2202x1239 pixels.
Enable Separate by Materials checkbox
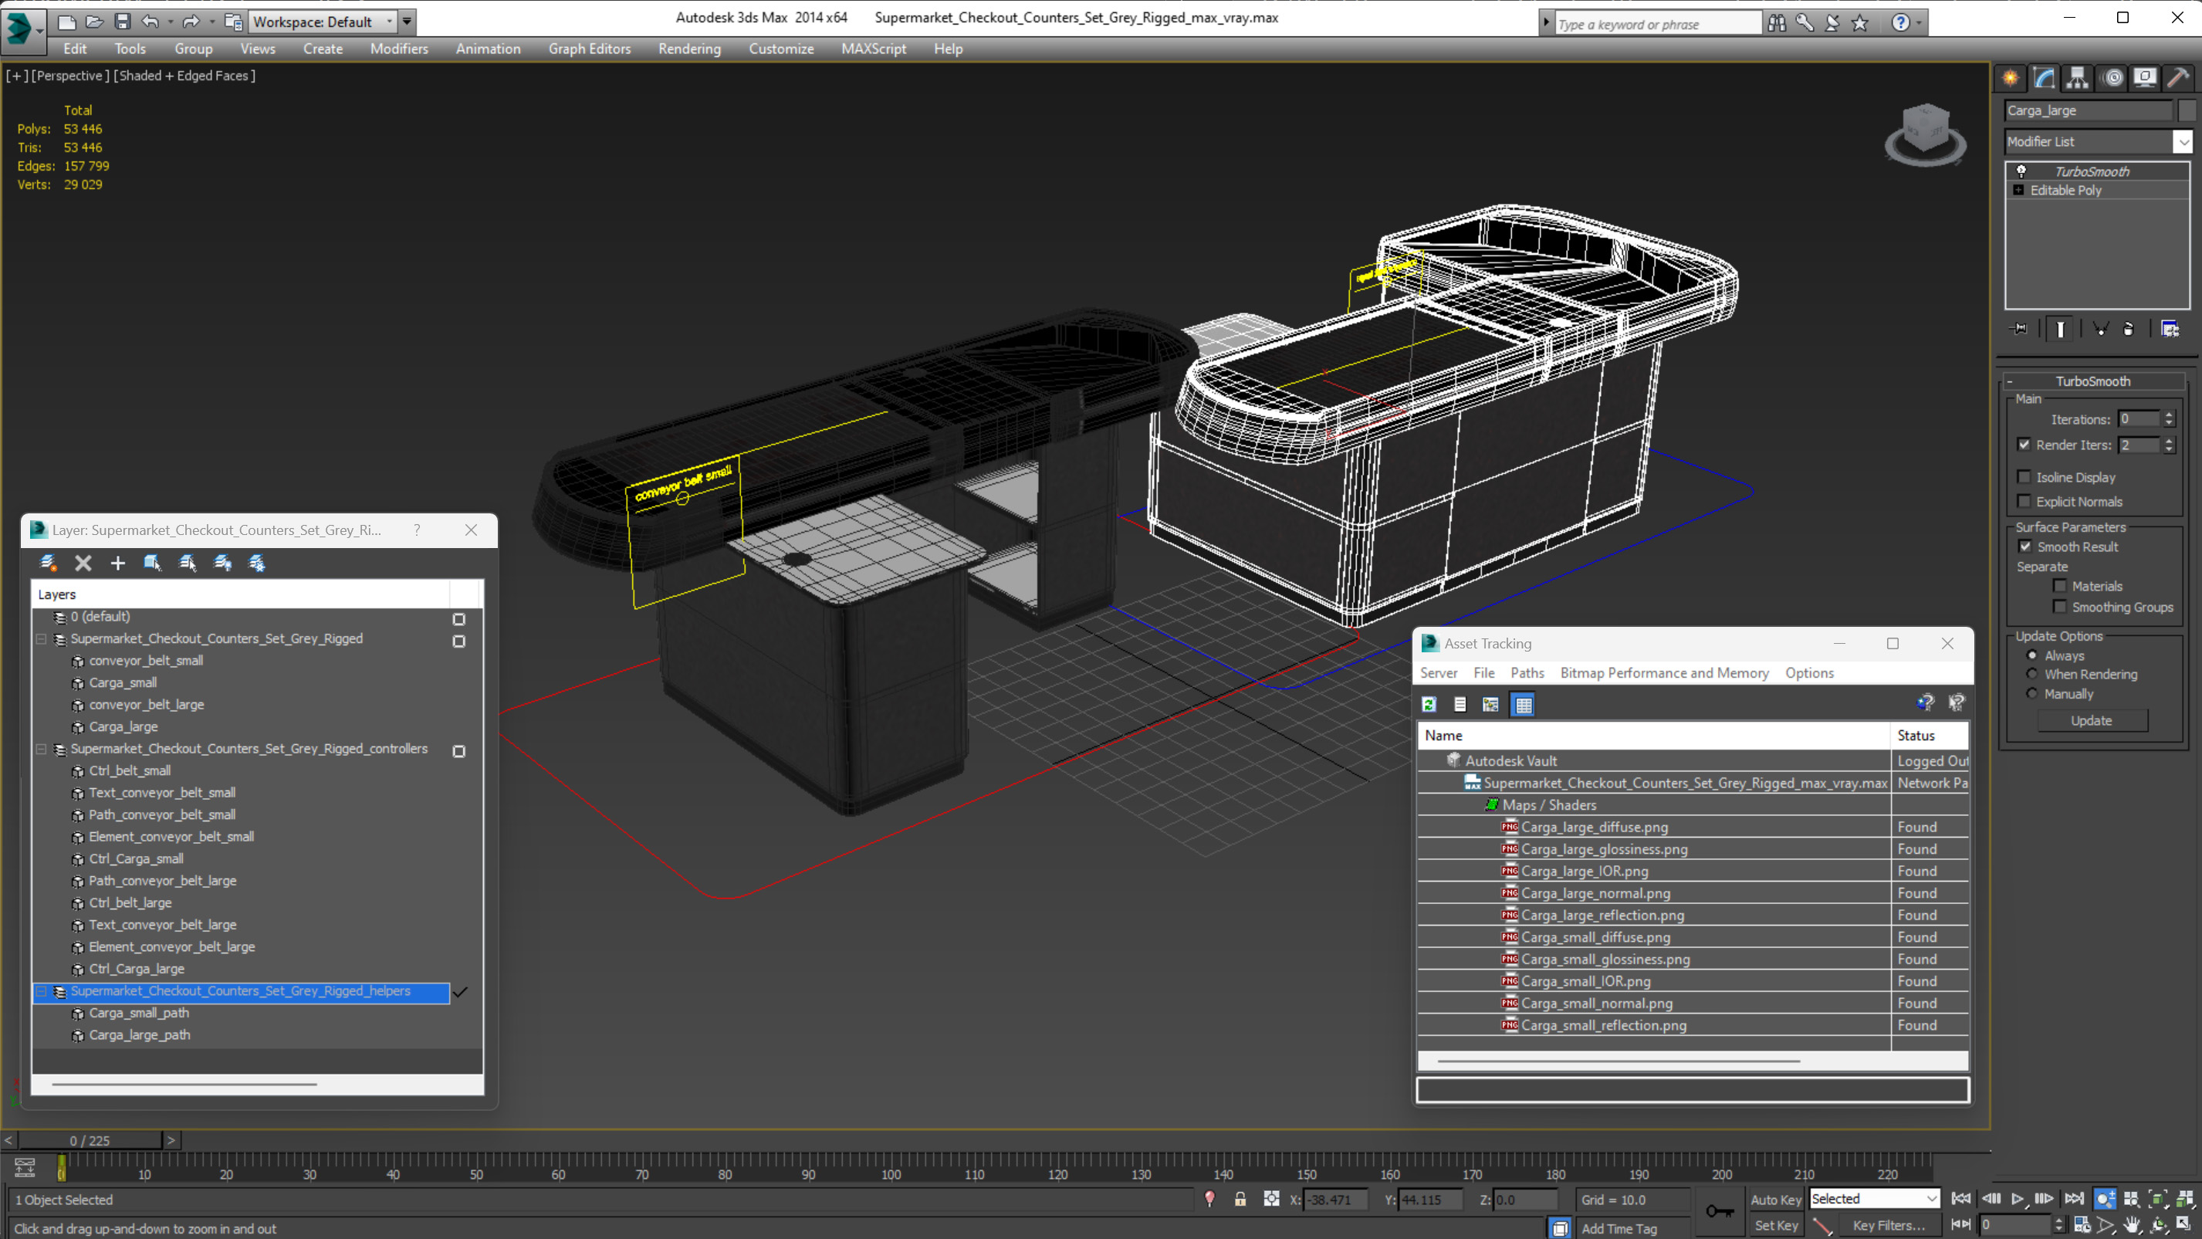pos(2059,586)
